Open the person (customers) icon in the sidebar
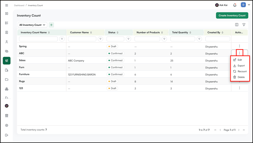Image resolution: width=253 pixels, height=143 pixels. pyautogui.click(x=7, y=42)
